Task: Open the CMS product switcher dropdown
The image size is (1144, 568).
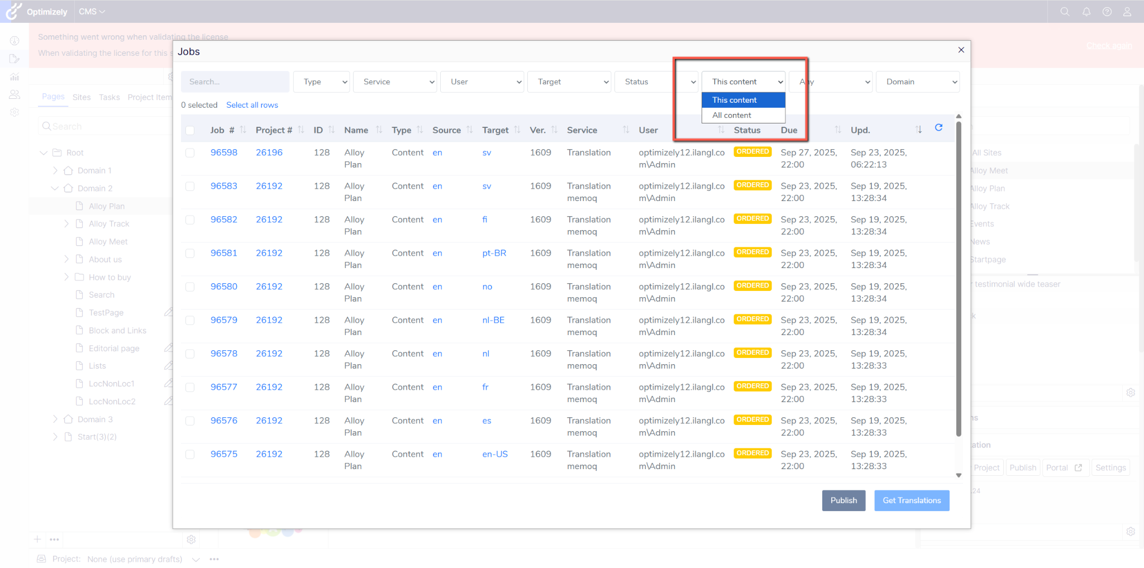Action: pos(92,12)
